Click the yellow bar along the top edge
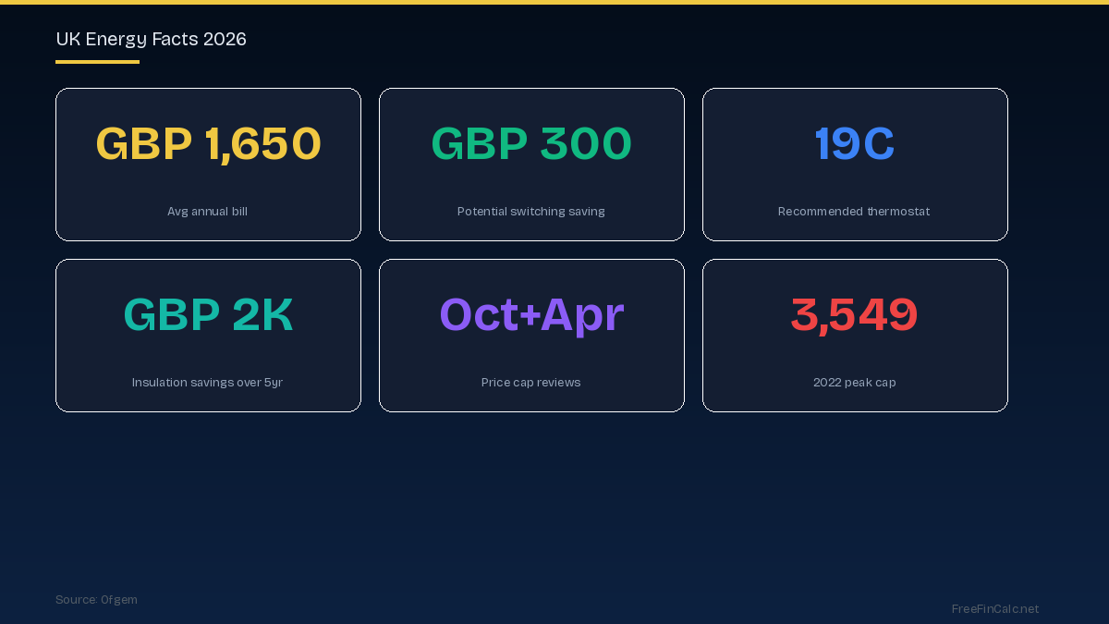The image size is (1109, 624). coord(554,2)
